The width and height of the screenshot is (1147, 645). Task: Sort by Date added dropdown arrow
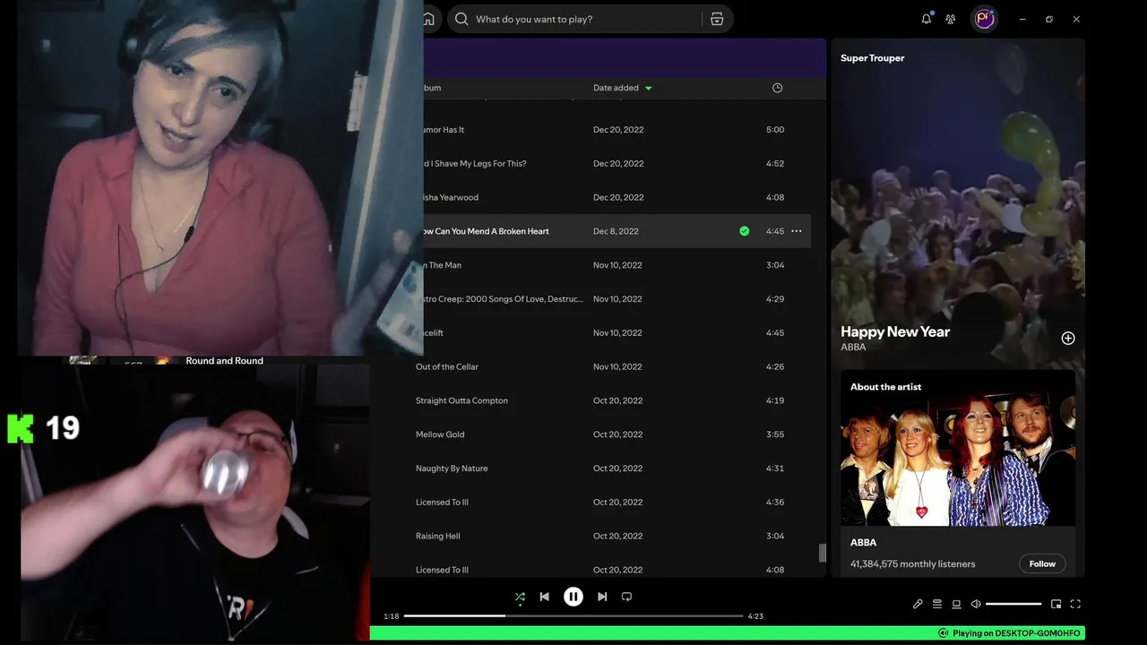click(x=649, y=88)
